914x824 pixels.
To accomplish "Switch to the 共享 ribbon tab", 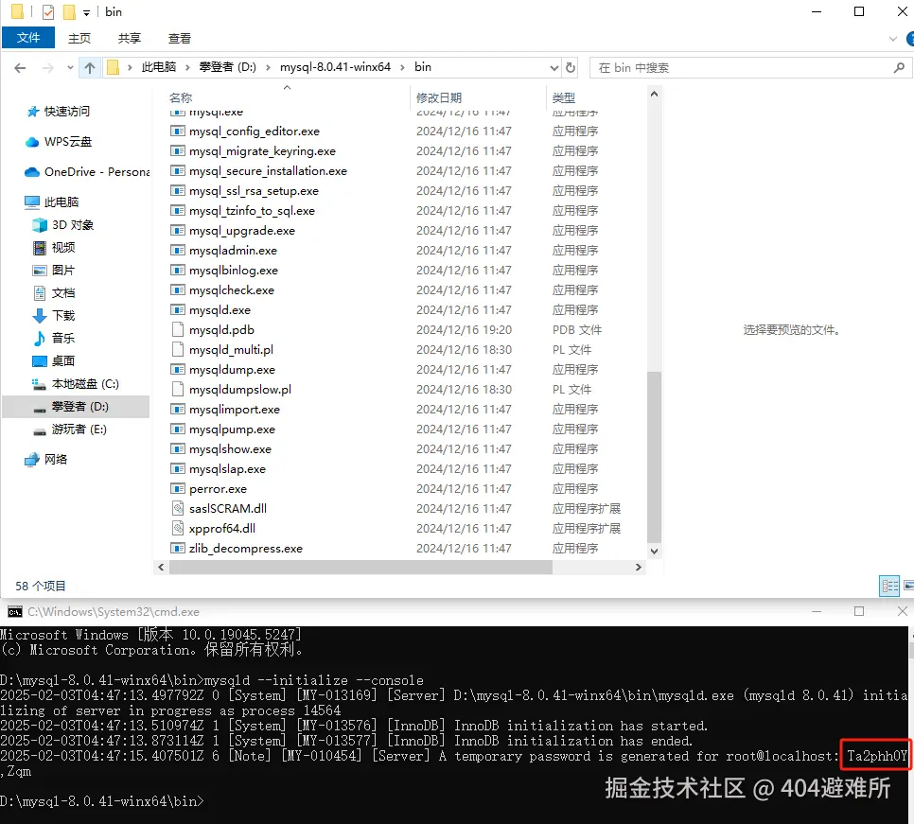I will [x=130, y=38].
